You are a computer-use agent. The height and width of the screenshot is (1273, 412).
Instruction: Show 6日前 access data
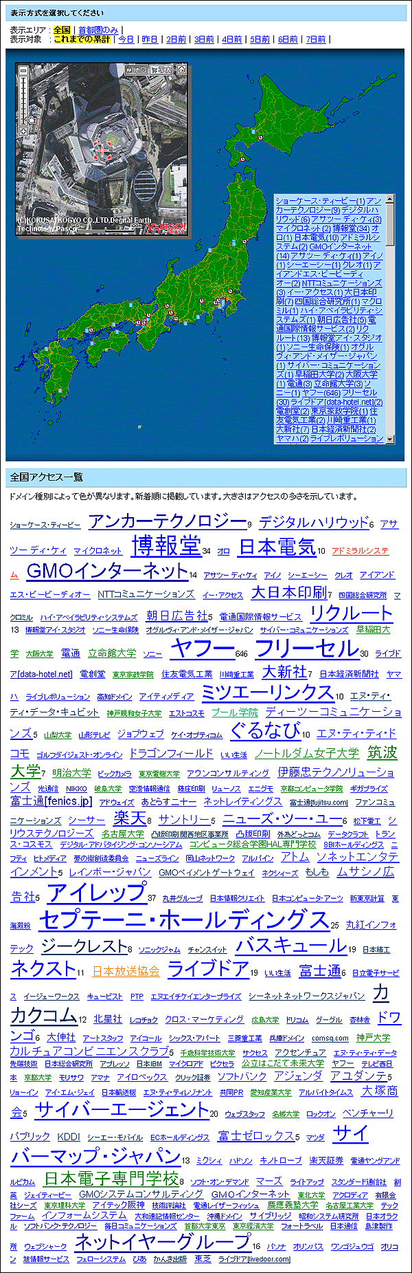click(288, 39)
